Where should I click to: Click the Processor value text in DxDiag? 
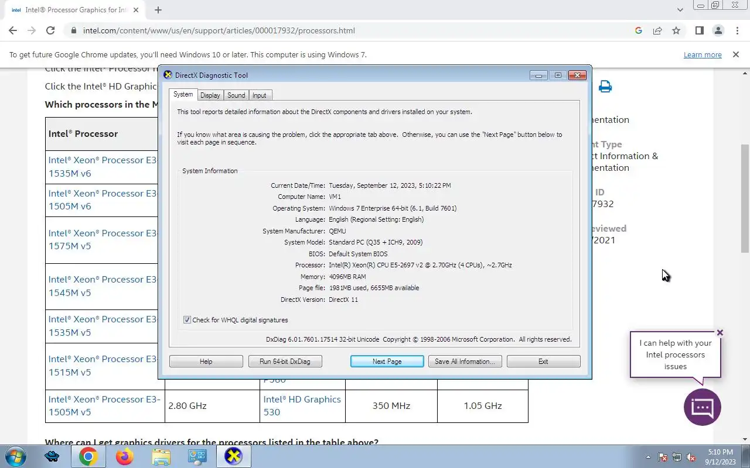pyautogui.click(x=420, y=265)
